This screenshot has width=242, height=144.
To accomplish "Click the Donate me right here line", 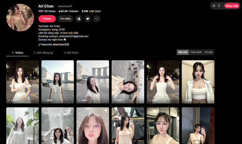I will point(52,40).
